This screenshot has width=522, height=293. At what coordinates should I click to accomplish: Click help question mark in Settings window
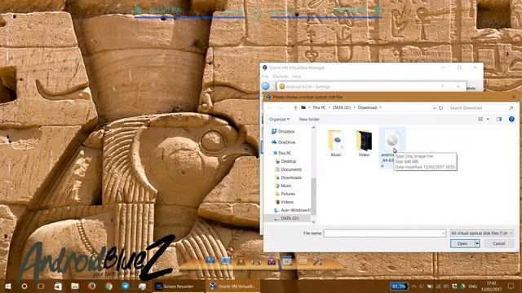tap(442, 86)
